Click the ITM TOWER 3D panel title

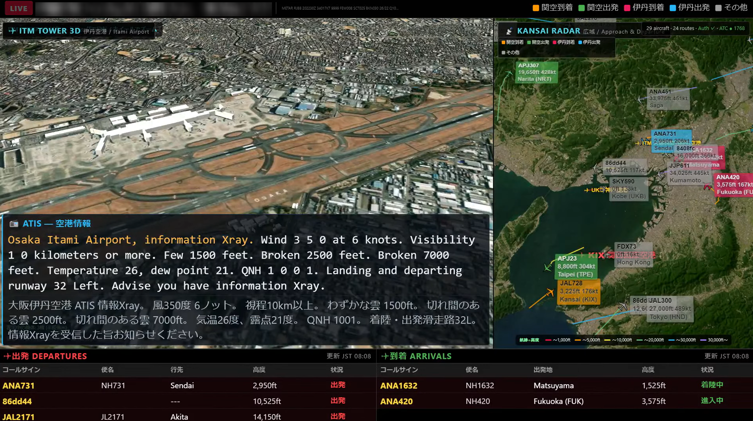50,31
